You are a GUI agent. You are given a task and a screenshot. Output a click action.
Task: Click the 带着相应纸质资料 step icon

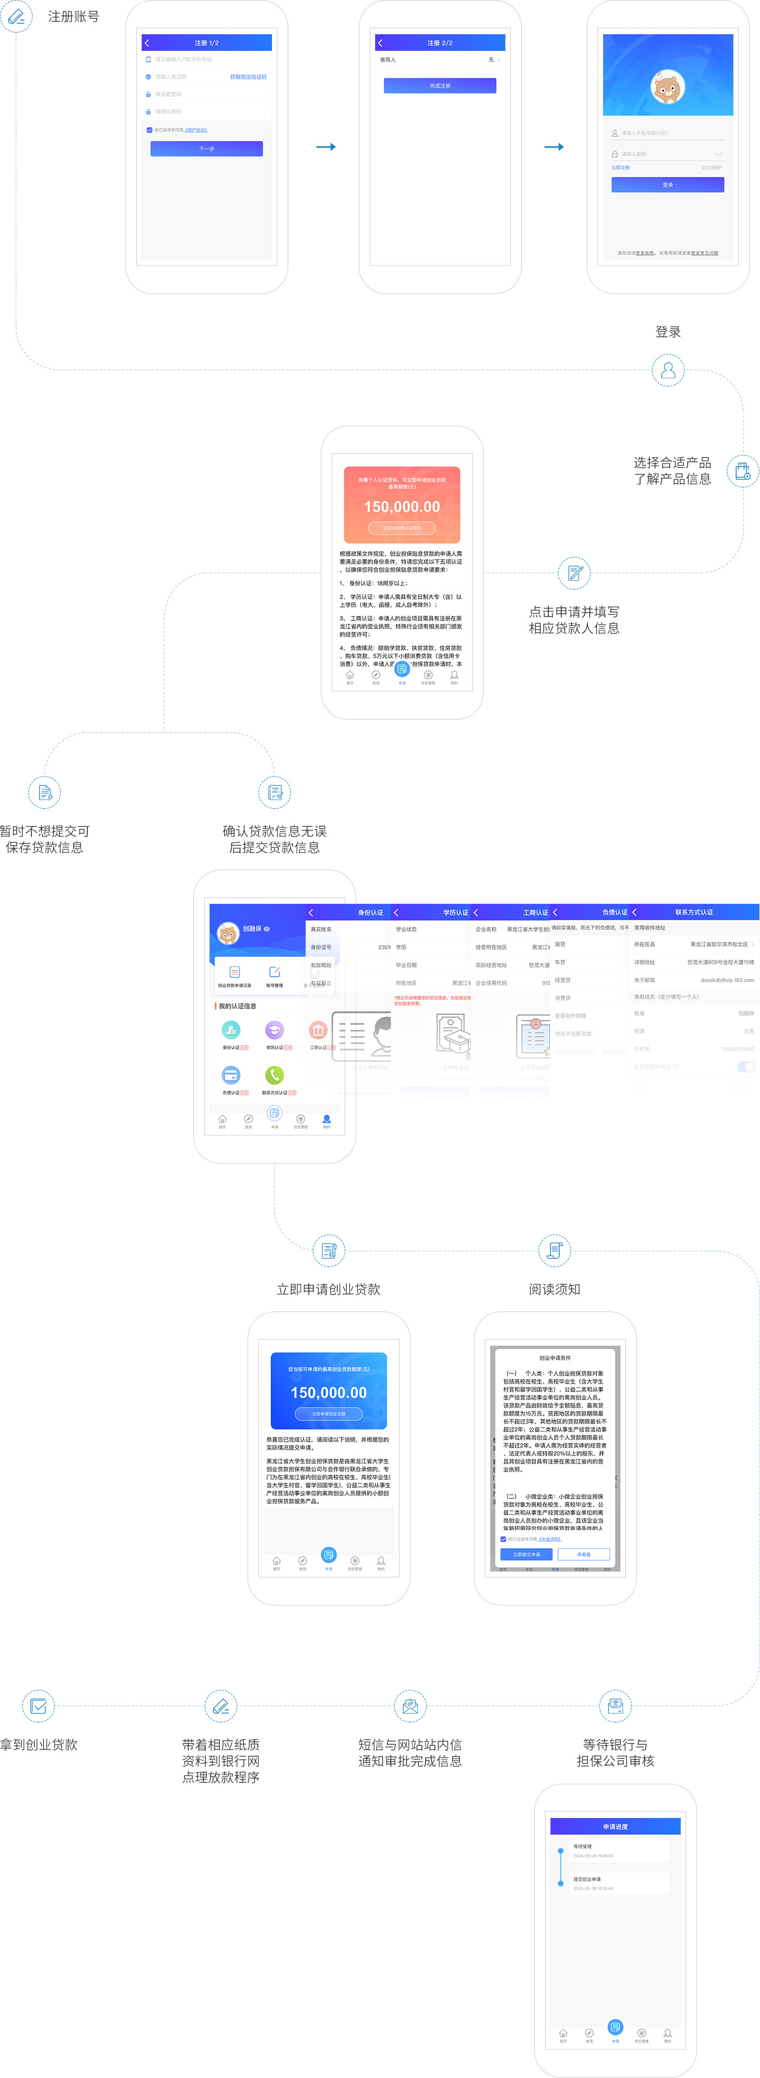pos(220,1706)
